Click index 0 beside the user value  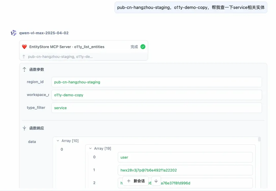pos(94,157)
